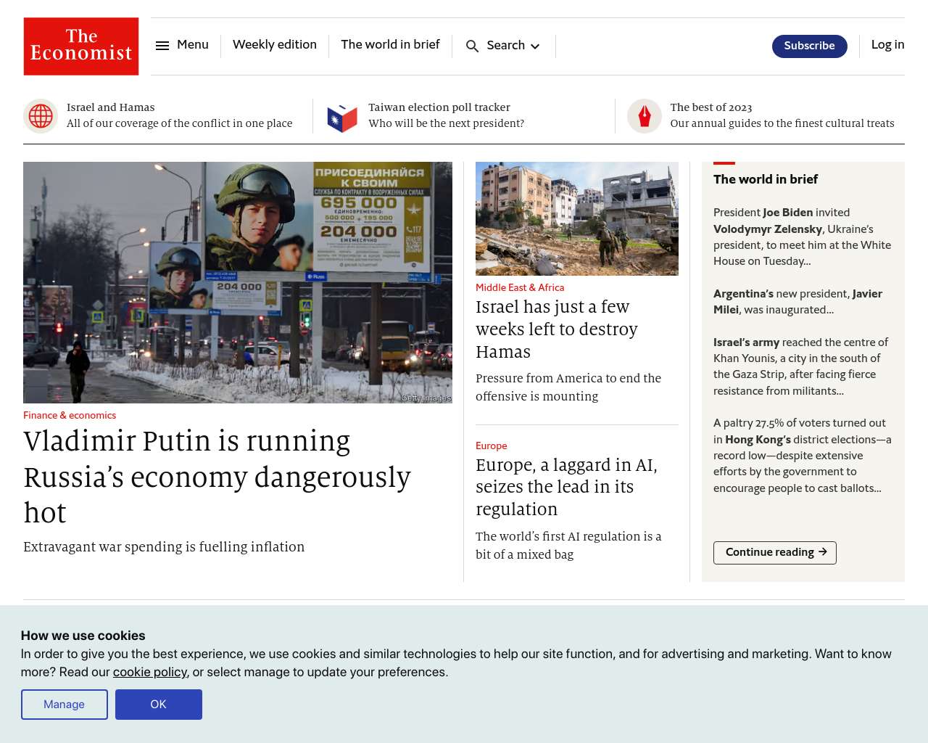Open The best of 2023 link
This screenshot has width=928, height=743.
[711, 107]
